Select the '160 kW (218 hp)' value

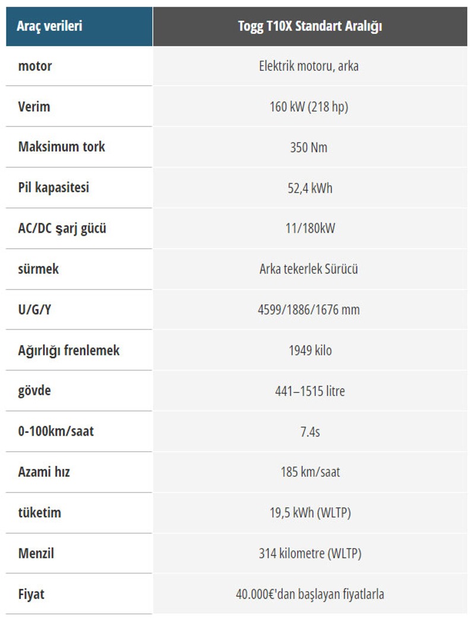point(309,107)
